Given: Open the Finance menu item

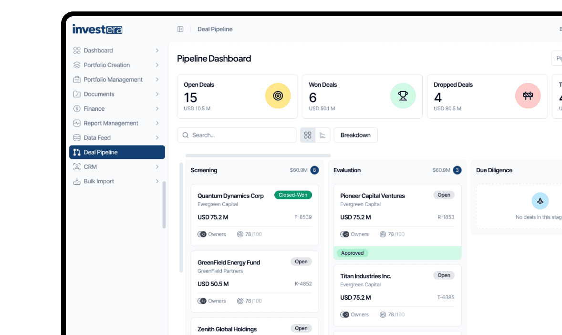Looking at the screenshot, I should coord(117,109).
